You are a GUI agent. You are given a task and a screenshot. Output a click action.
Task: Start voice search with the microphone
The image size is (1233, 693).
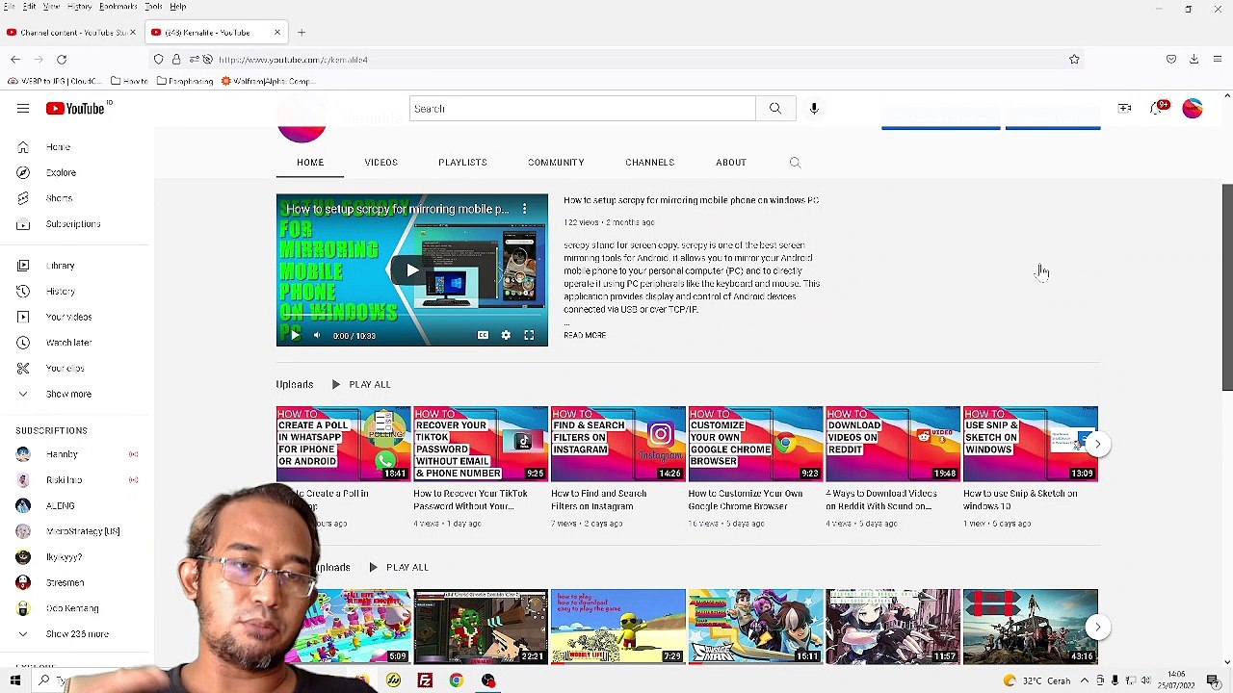[x=814, y=109]
